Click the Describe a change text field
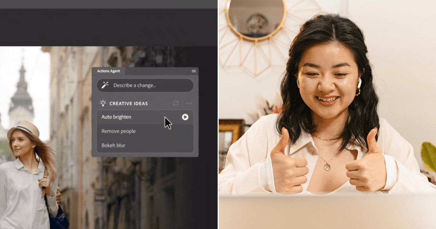Screen dimensions: 436x229 149,85
